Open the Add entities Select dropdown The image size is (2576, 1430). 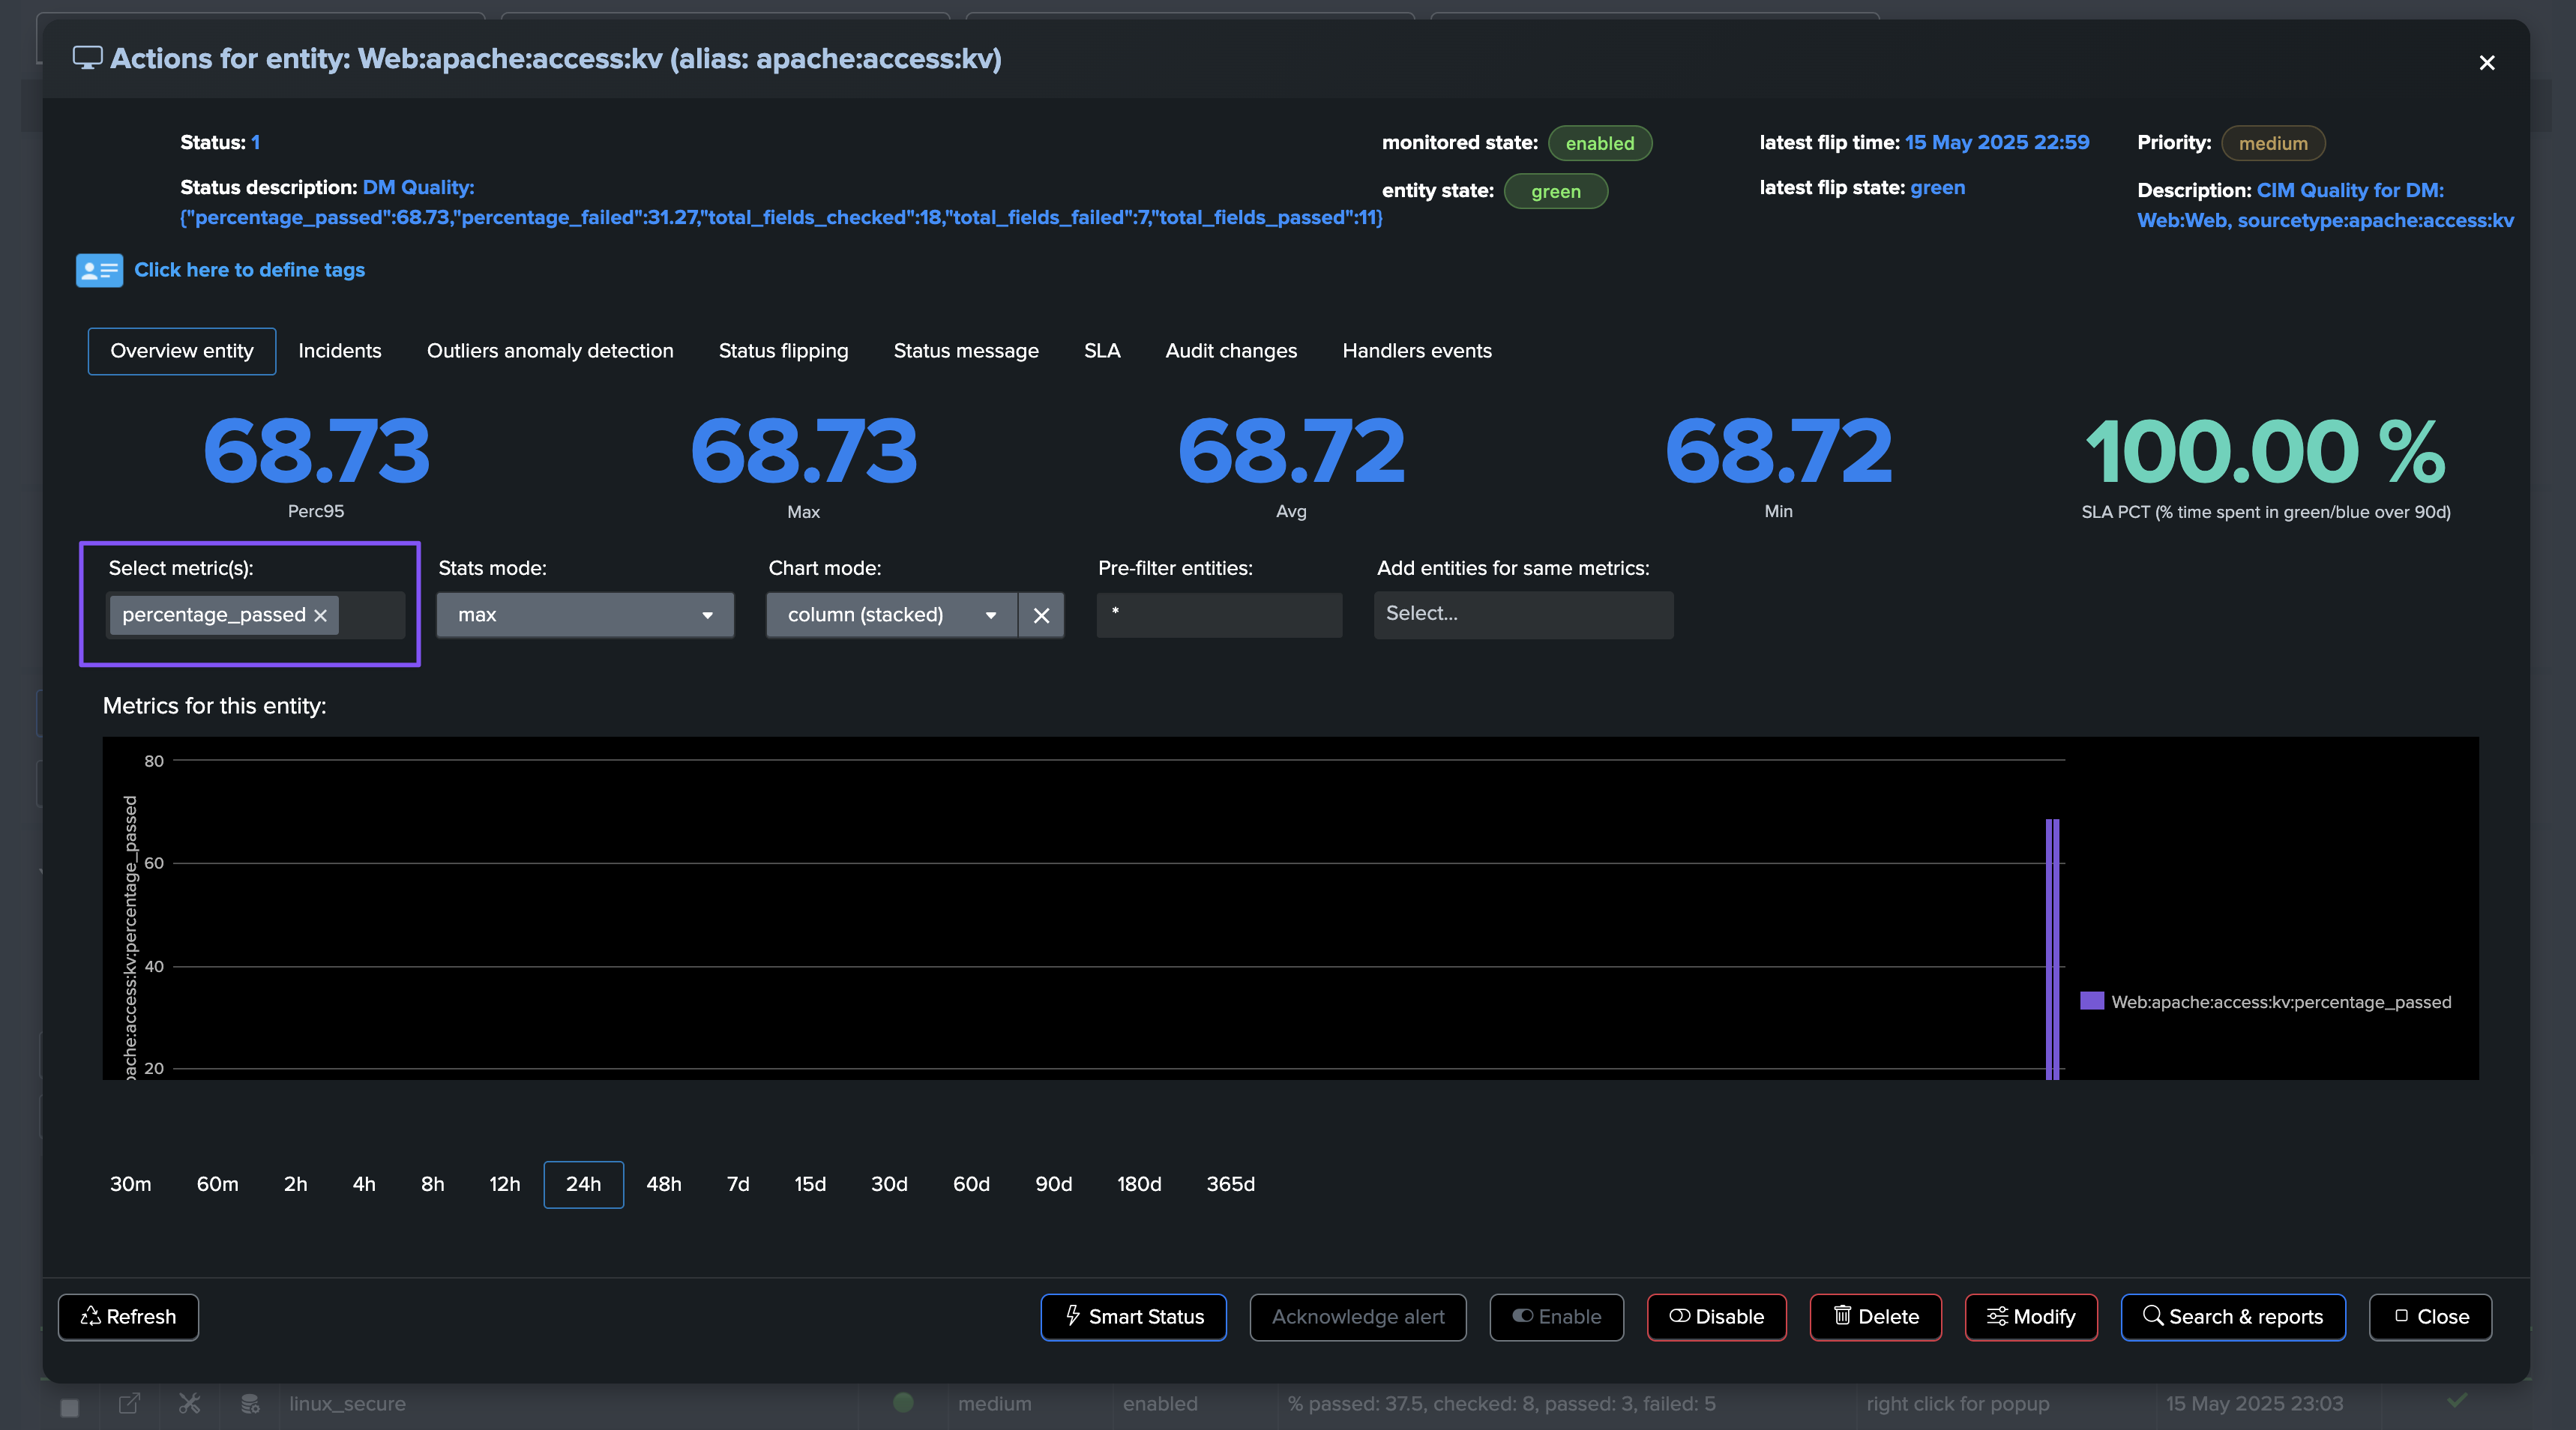point(1523,614)
